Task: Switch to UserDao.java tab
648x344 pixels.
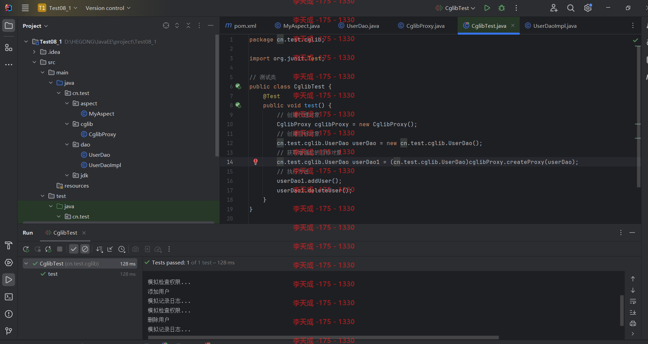Action: coord(359,26)
